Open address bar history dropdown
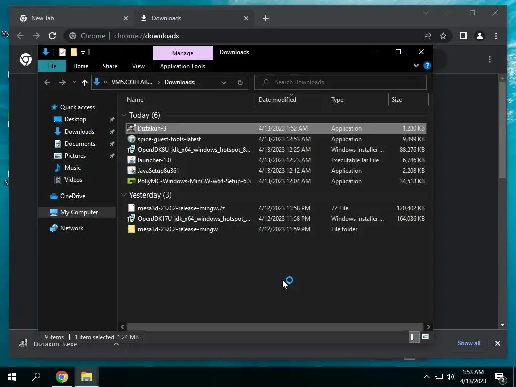 point(224,82)
